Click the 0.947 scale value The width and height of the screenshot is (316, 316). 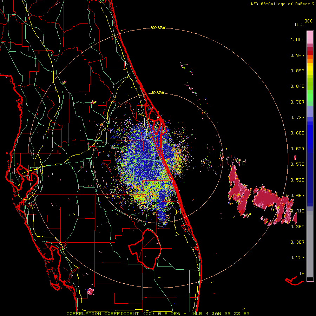[297, 55]
